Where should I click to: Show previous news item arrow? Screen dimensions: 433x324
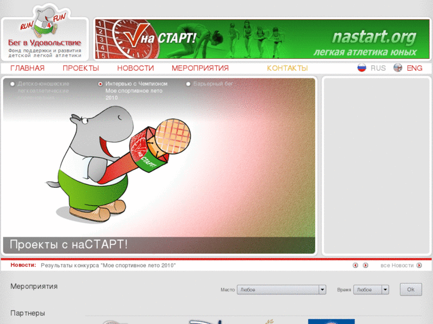pyautogui.click(x=356, y=265)
